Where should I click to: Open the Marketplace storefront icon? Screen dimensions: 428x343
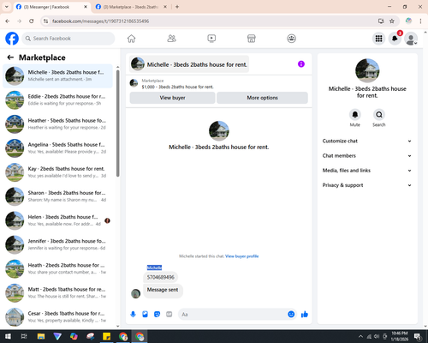click(252, 39)
